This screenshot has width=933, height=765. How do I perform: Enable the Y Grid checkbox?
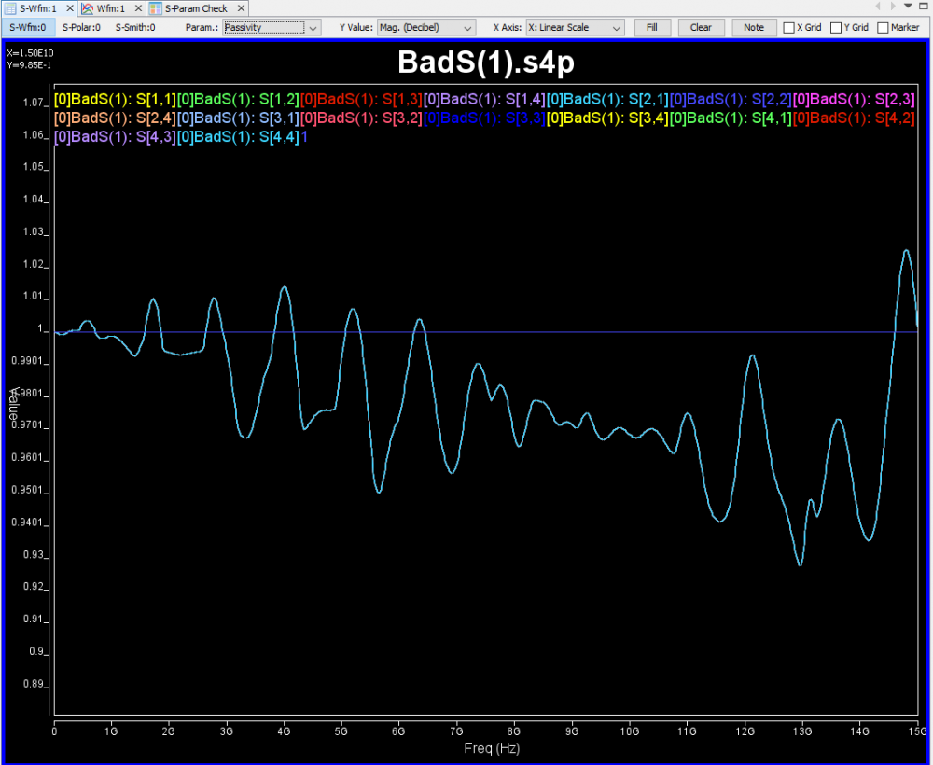tap(836, 28)
